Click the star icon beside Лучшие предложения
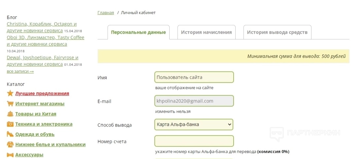This screenshot has width=357, height=159. click(x=10, y=93)
